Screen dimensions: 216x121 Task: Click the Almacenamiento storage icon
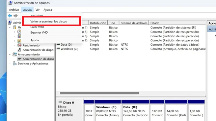click(15, 54)
